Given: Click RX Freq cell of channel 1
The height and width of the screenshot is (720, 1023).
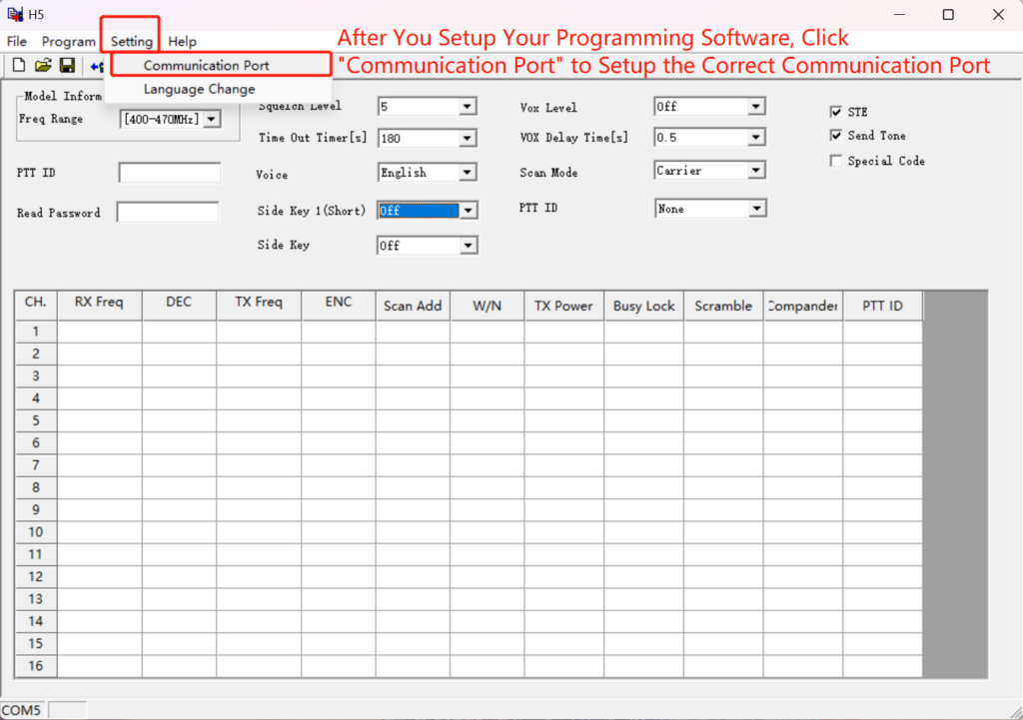Looking at the screenshot, I should (99, 332).
